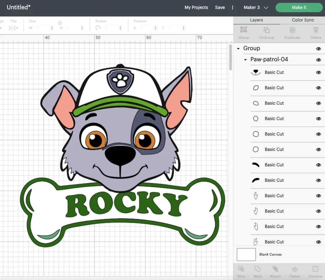Toggle visibility of the third Basic Cut layer

coord(318,103)
